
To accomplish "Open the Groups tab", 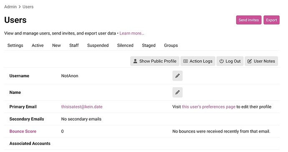I will (x=171, y=45).
